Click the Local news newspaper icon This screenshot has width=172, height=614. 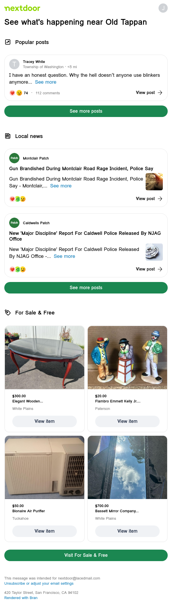[x=8, y=136]
